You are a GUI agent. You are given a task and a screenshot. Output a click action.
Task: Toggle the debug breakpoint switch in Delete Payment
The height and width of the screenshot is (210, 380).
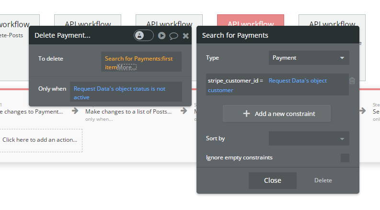click(x=143, y=35)
